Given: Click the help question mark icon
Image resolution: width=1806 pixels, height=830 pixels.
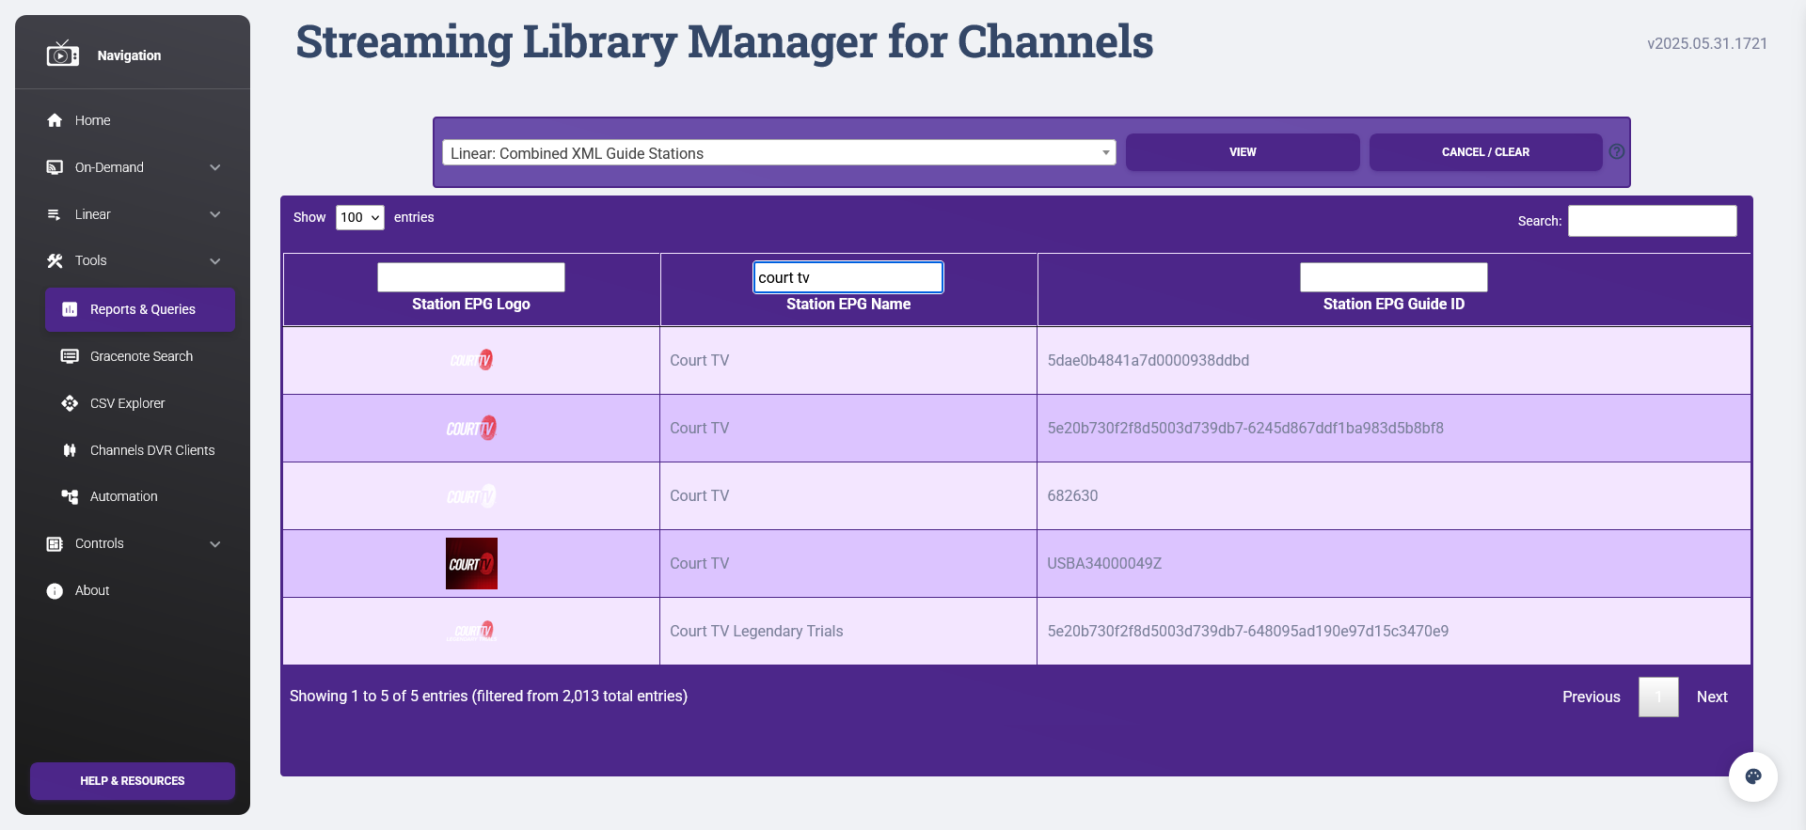Looking at the screenshot, I should 1616,151.
